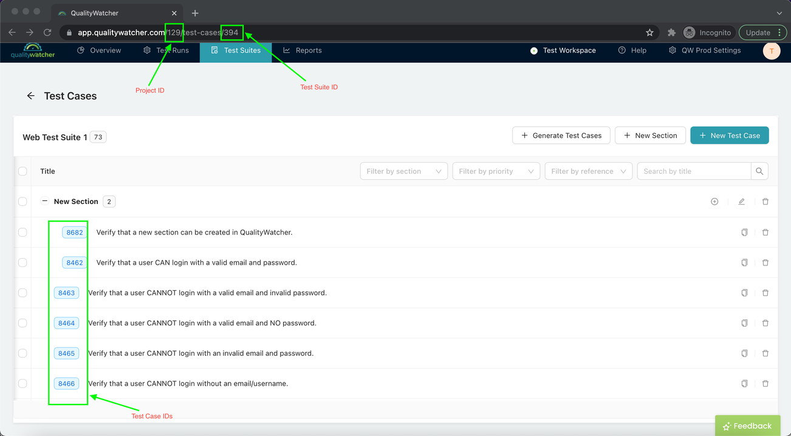This screenshot has height=436, width=791.
Task: Click New Section button
Action: [650, 135]
